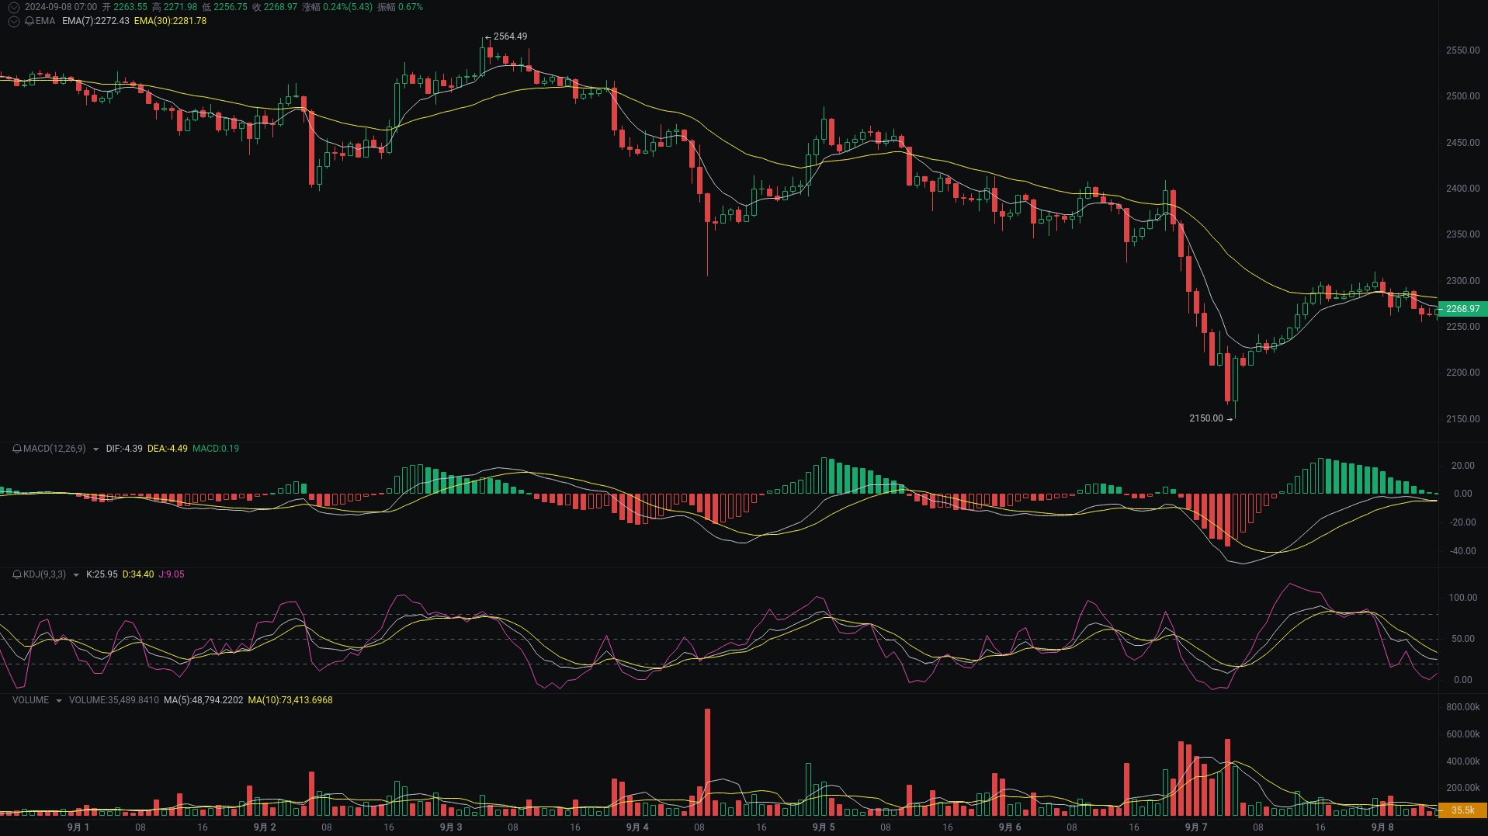The height and width of the screenshot is (836, 1488).
Task: Click the VOLUME:35,489.8410 readout
Action: pos(114,700)
